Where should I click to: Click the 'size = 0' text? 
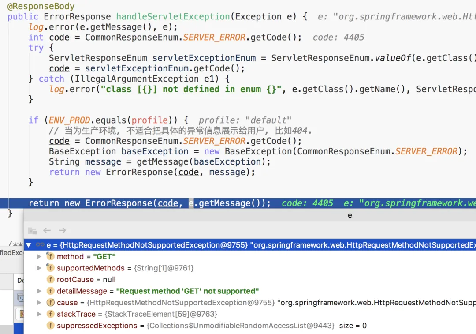coord(353,326)
